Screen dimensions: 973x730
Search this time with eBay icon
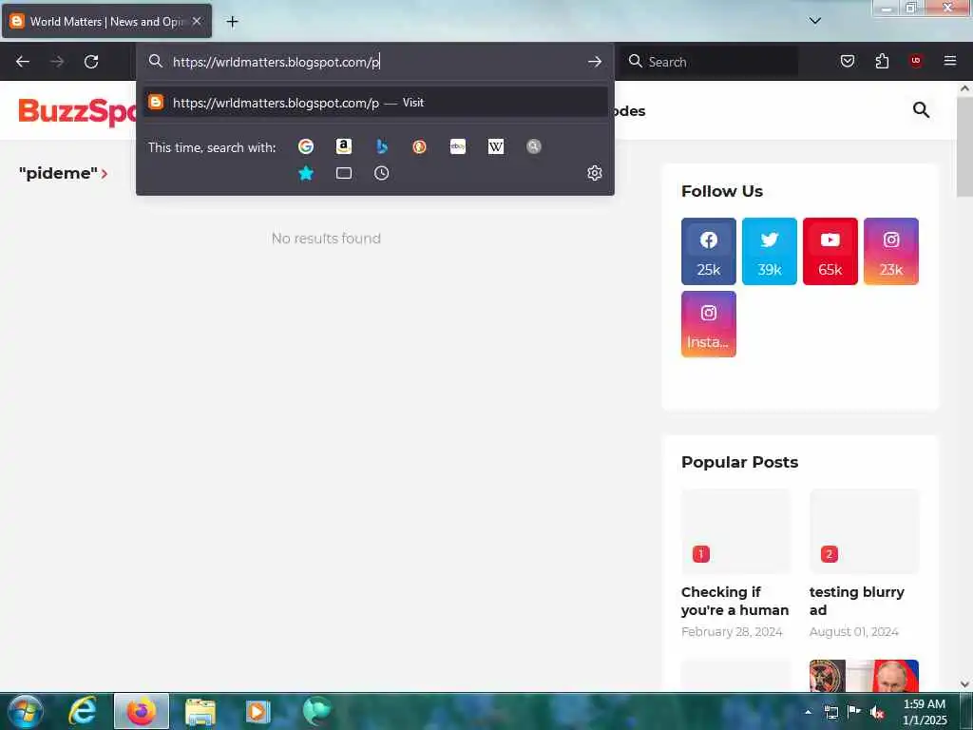click(x=458, y=146)
